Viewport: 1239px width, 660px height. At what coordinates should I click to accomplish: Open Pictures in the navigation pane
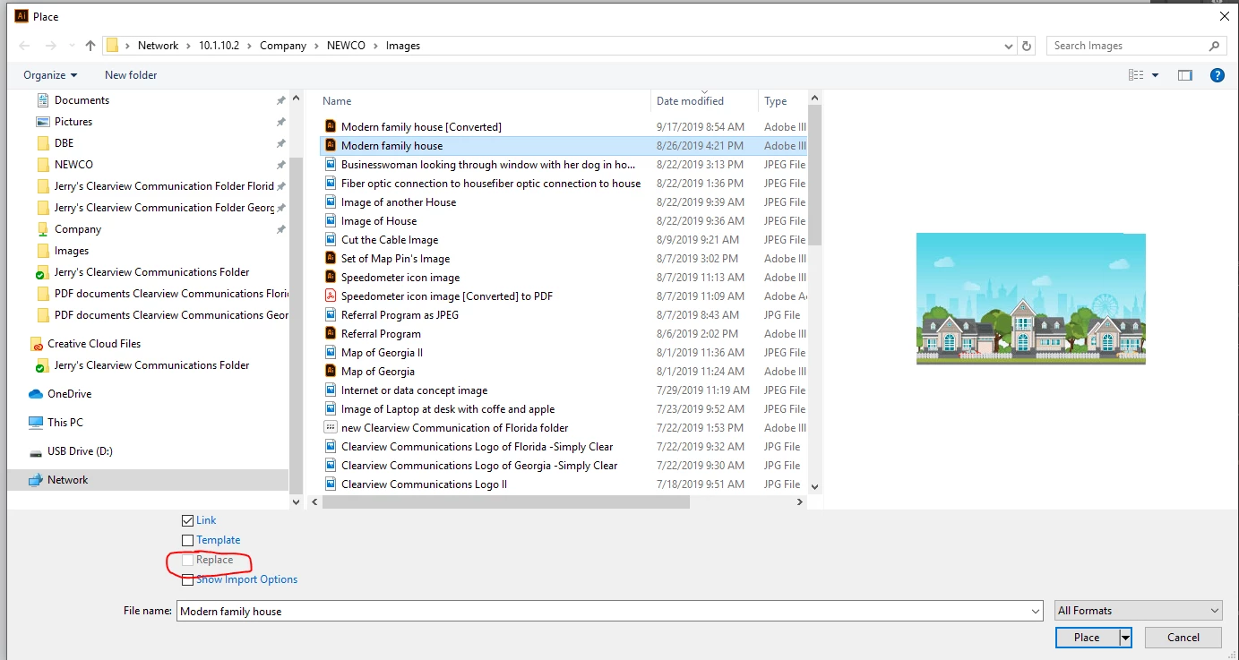point(73,122)
